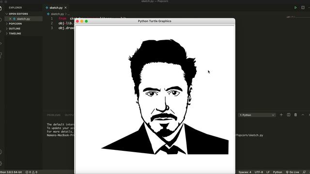The height and width of the screenshot is (174, 310).
Task: Expand the POPCORN folder section
Action: tap(15, 24)
